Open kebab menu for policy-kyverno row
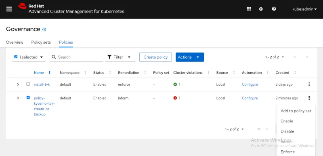The image size is (323, 156). (x=309, y=98)
